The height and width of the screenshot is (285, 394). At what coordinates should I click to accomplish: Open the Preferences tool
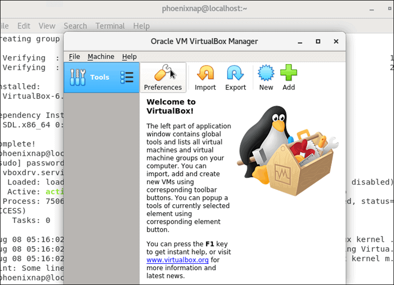(163, 78)
